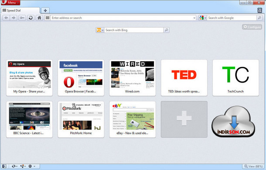This screenshot has height=170, width=266.
Task: Open a new tab with plus button
Action: (45, 10)
